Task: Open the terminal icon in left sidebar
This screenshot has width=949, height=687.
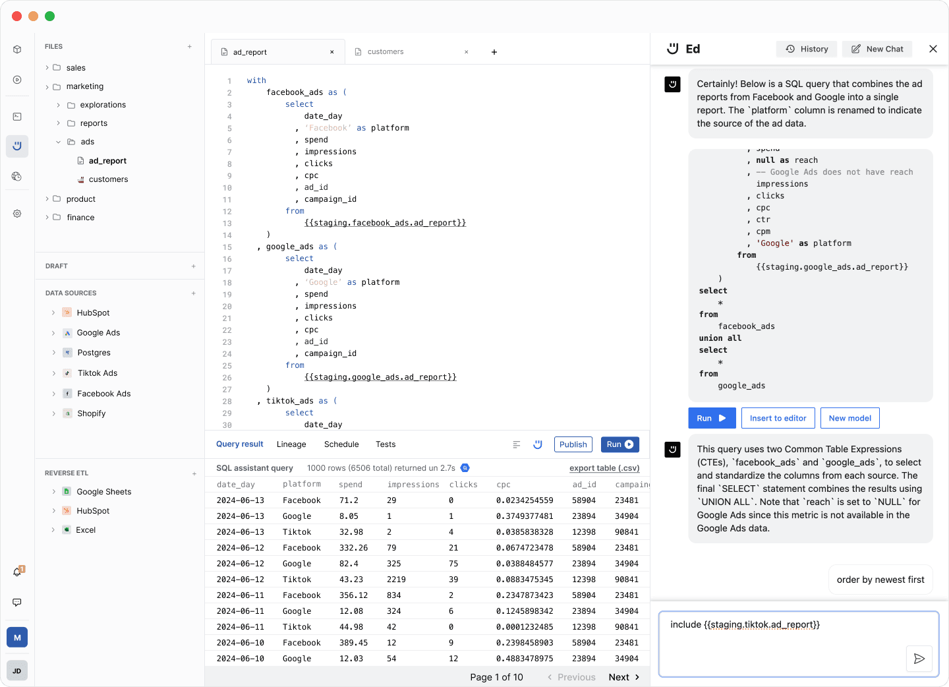Action: coord(17,117)
